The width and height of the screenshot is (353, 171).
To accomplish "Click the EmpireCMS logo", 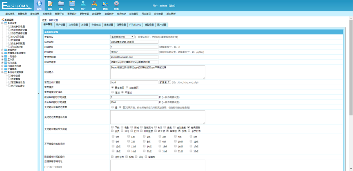I will pos(17,5).
